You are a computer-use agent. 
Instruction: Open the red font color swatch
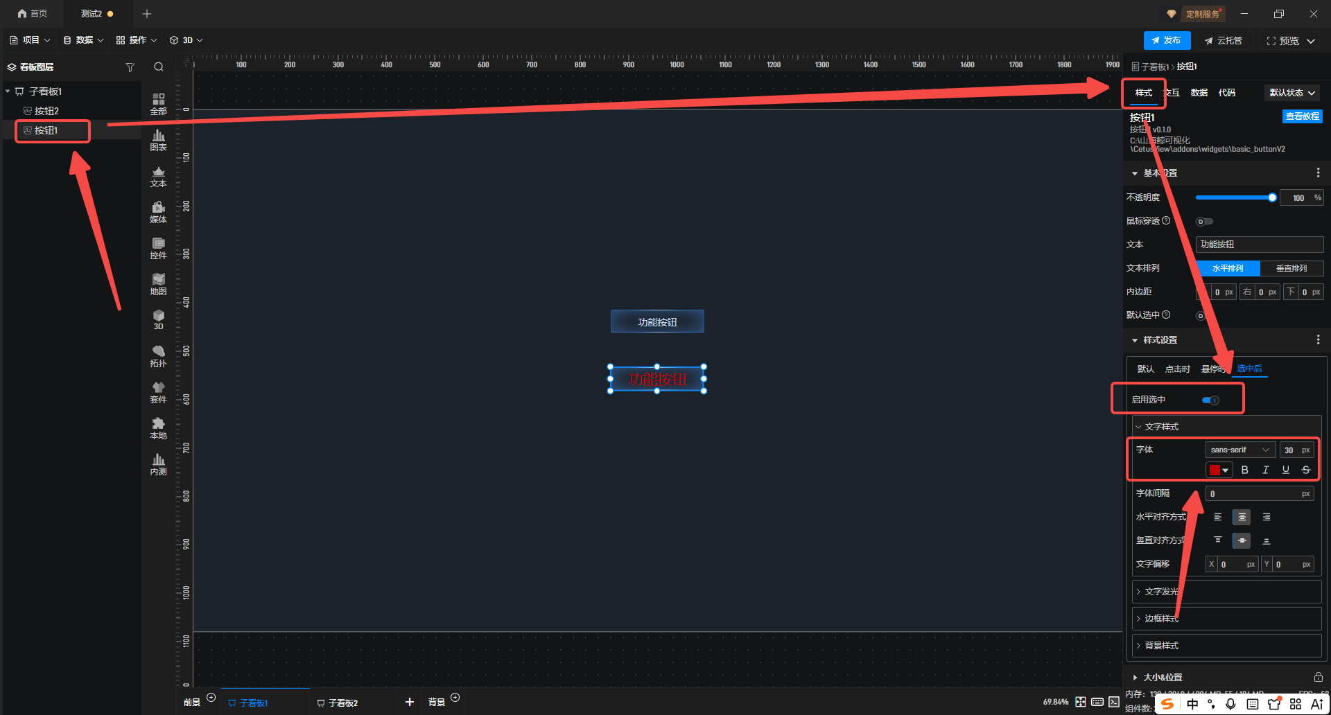[x=1219, y=470]
